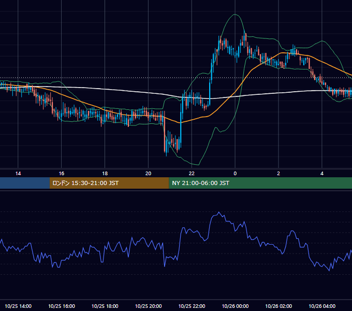
Task: Click the 10/25 14:00 date label
Action: [18, 306]
